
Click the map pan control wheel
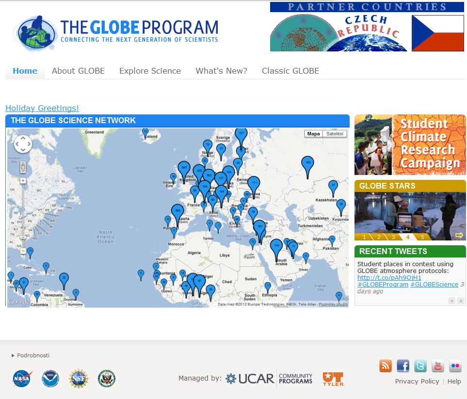[x=23, y=144]
